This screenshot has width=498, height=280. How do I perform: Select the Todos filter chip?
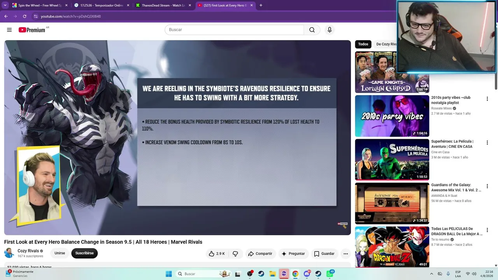(363, 44)
